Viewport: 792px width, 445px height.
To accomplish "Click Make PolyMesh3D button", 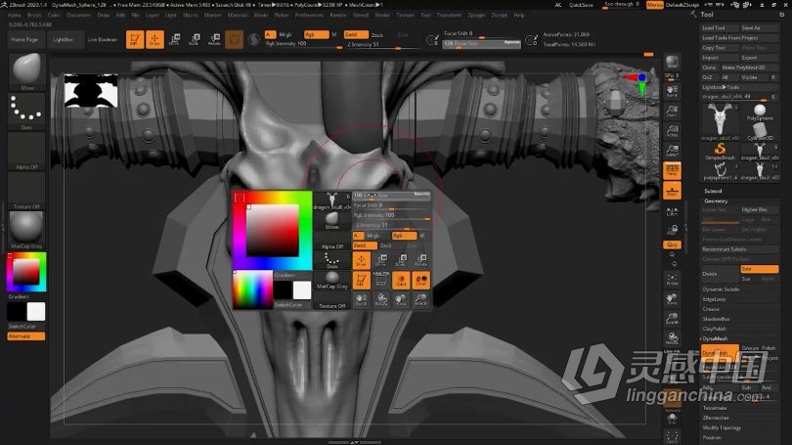I will (x=749, y=67).
